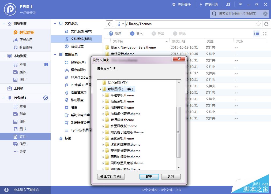Image resolution: width=271 pixels, height=194 pixels.
Task: Go back with the arrow button
Action: tap(110, 24)
